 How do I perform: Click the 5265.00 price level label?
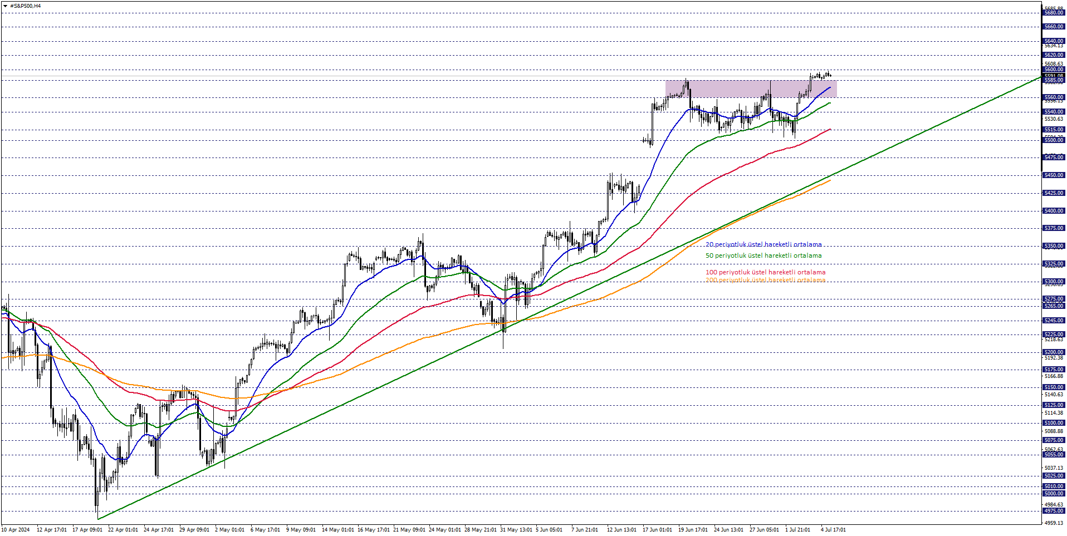[1054, 306]
